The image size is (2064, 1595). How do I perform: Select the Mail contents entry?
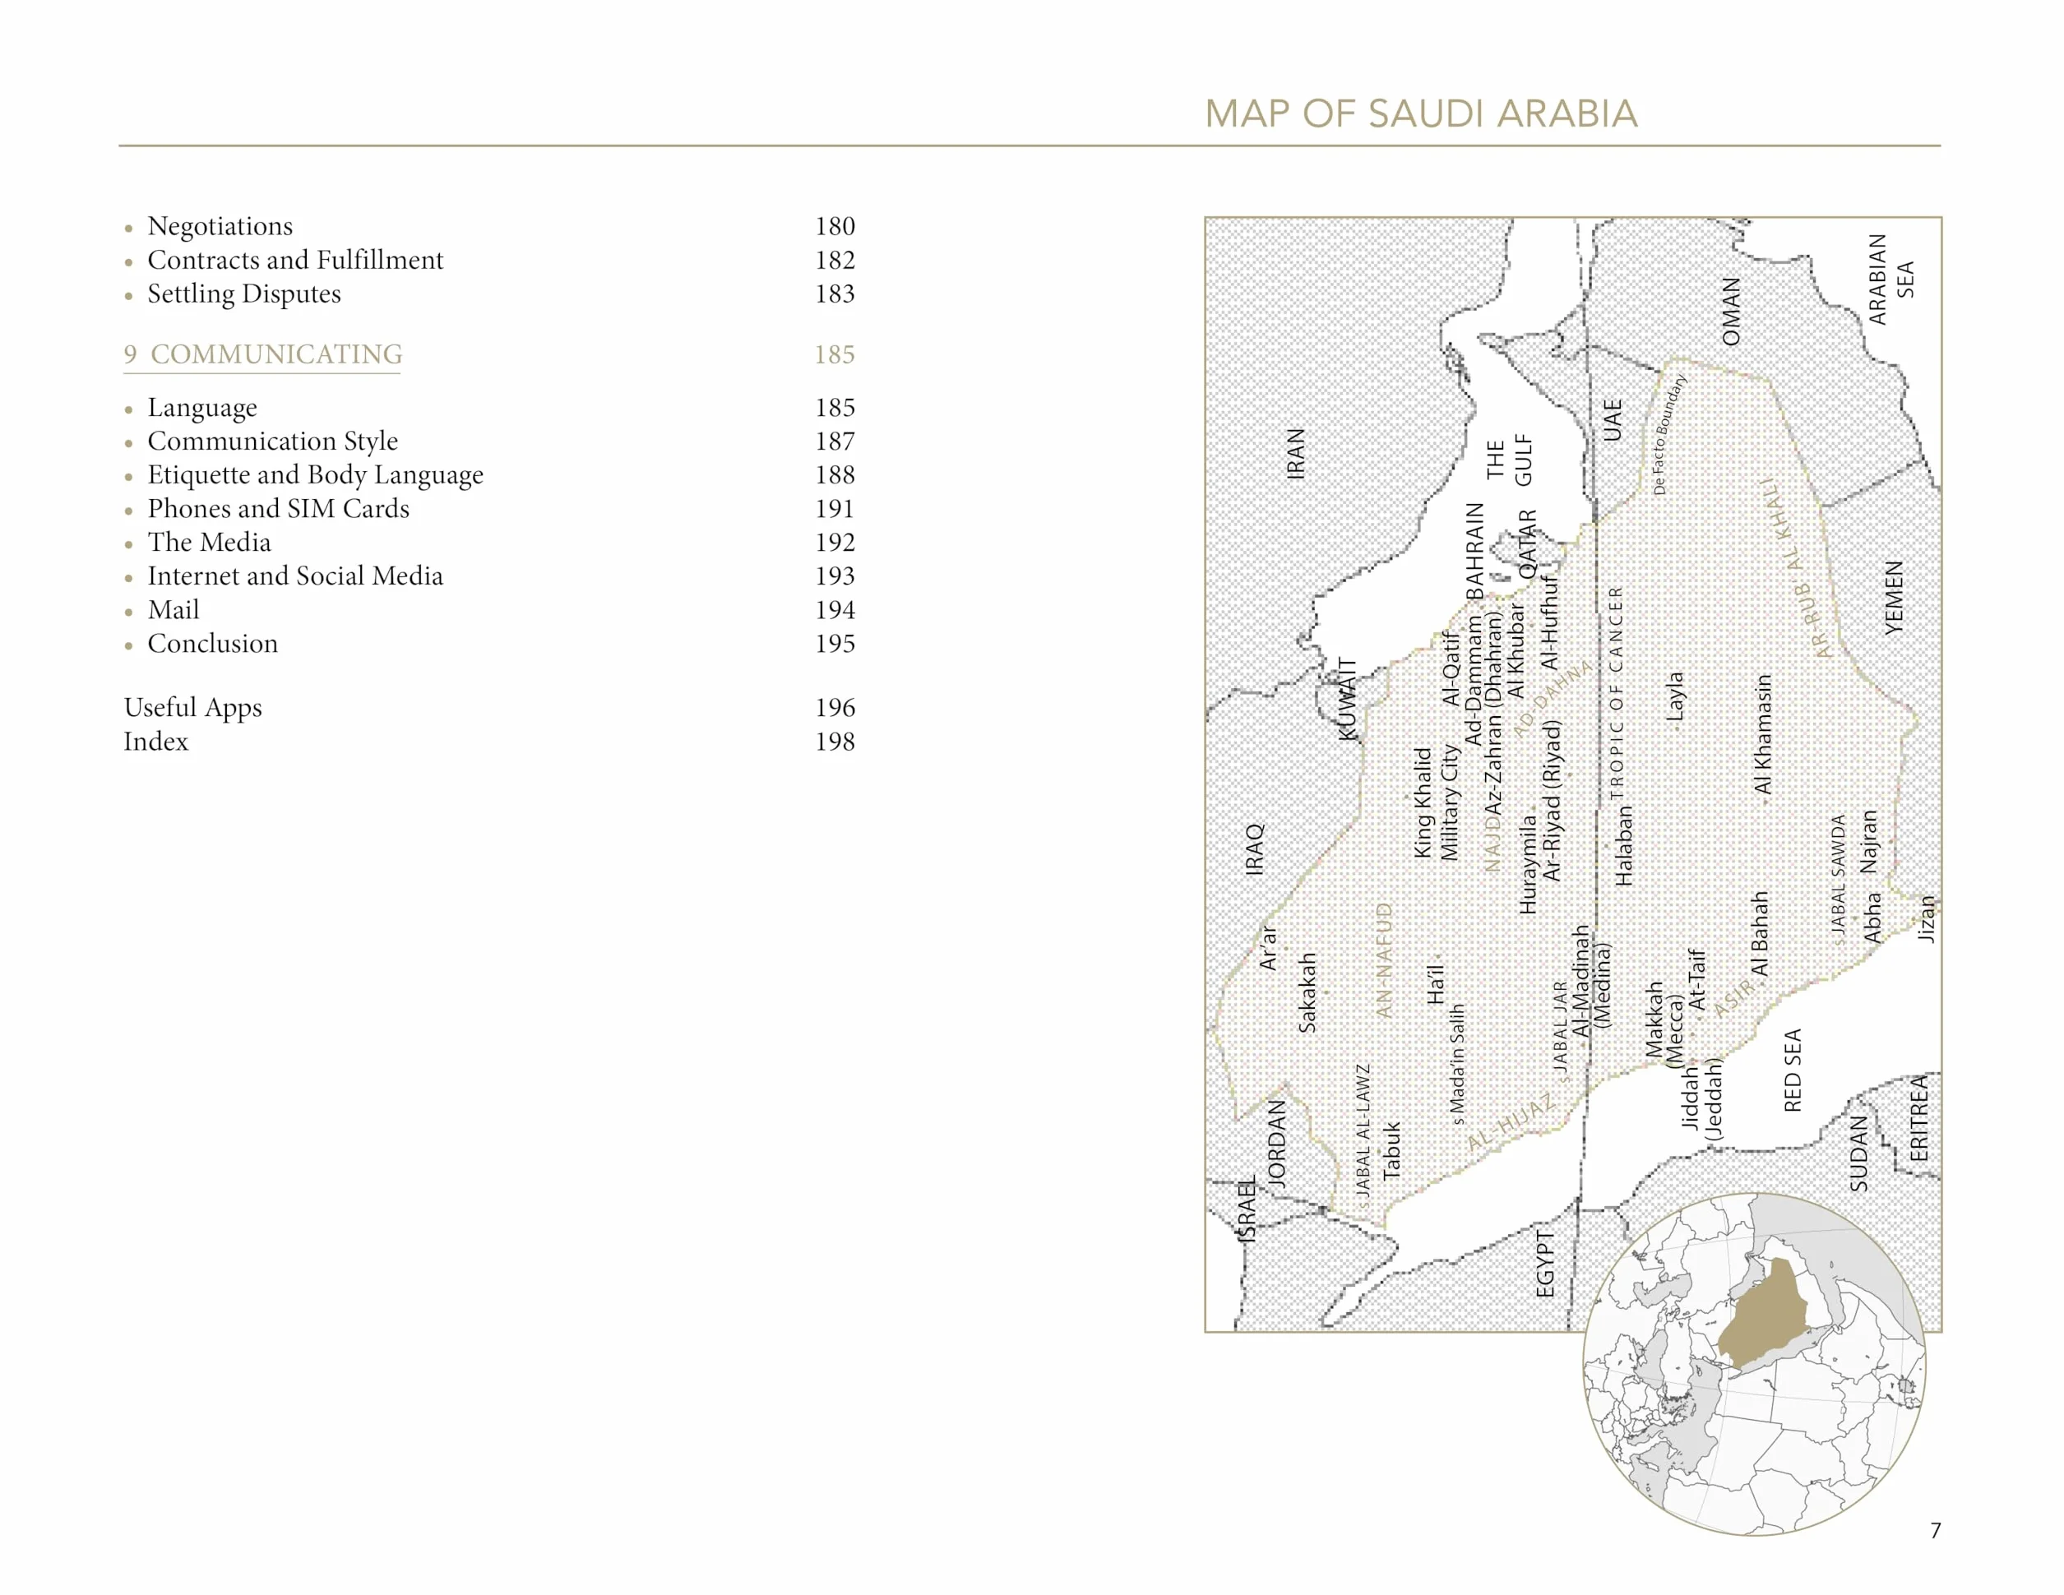(x=173, y=609)
